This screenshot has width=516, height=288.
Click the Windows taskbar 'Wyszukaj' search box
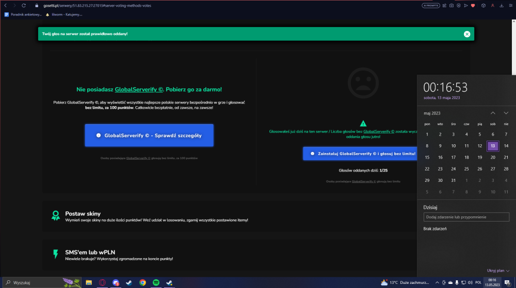coord(42,282)
